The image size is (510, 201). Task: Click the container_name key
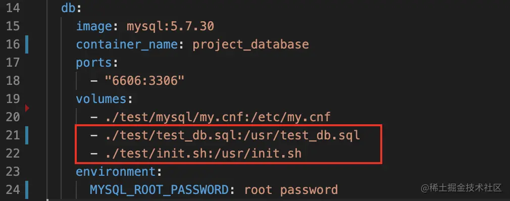click(x=127, y=44)
